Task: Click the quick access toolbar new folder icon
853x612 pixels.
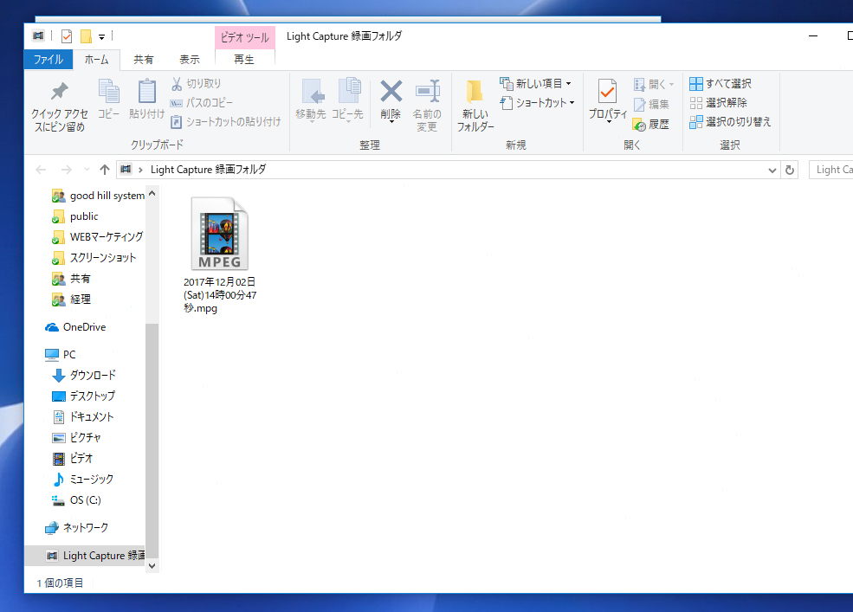Action: tap(86, 36)
